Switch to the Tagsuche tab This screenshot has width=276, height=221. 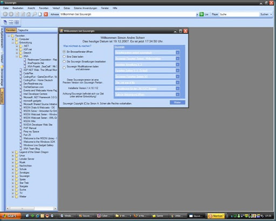point(23,30)
